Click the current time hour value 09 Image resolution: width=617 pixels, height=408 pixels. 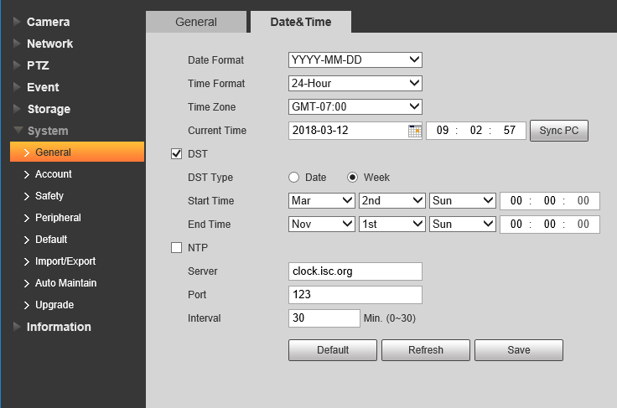pos(443,131)
